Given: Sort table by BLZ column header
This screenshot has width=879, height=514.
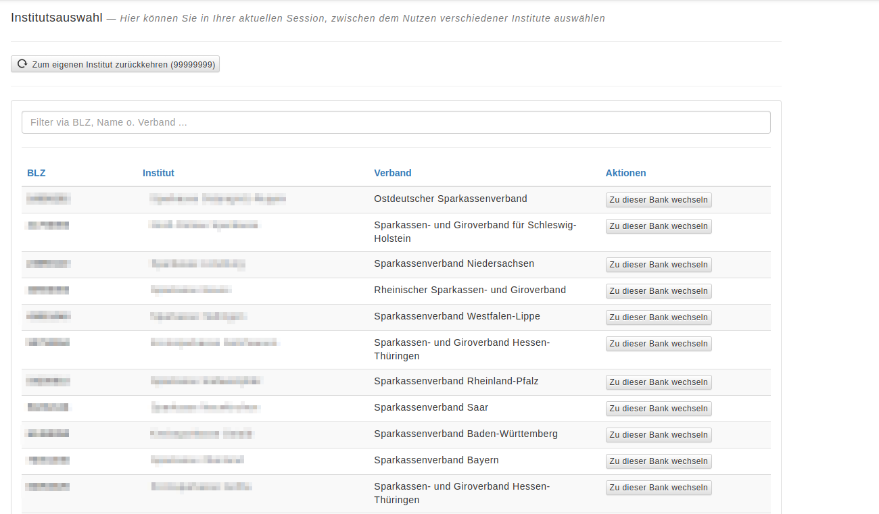Looking at the screenshot, I should [37, 173].
